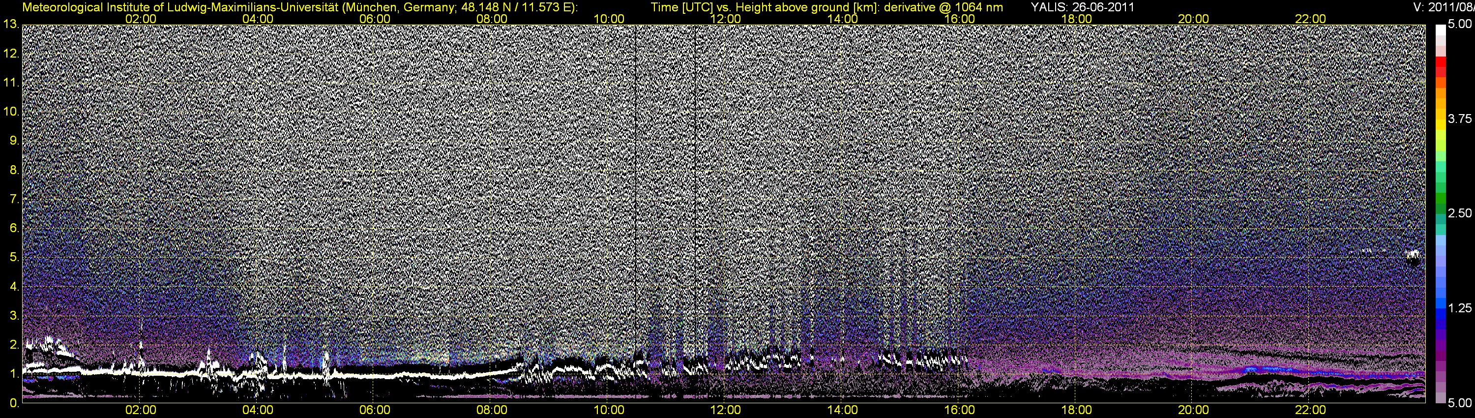The height and width of the screenshot is (418, 1475).
Task: Click the 9 km height axis label
Action: pos(14,141)
